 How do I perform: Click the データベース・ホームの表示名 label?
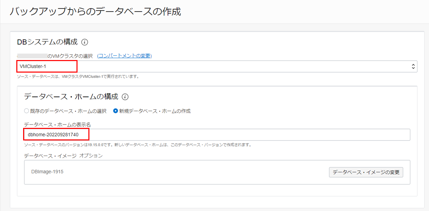pos(57,125)
